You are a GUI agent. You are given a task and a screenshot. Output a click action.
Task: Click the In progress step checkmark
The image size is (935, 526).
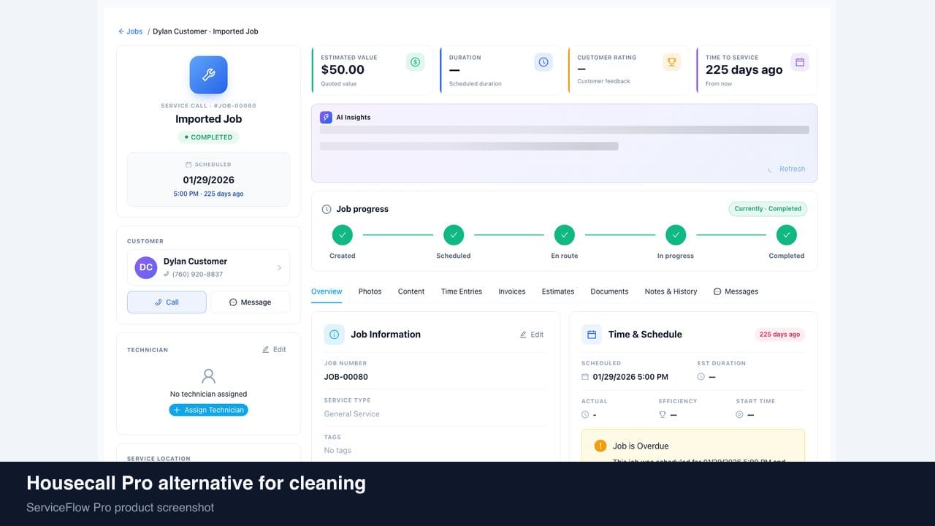(676, 235)
